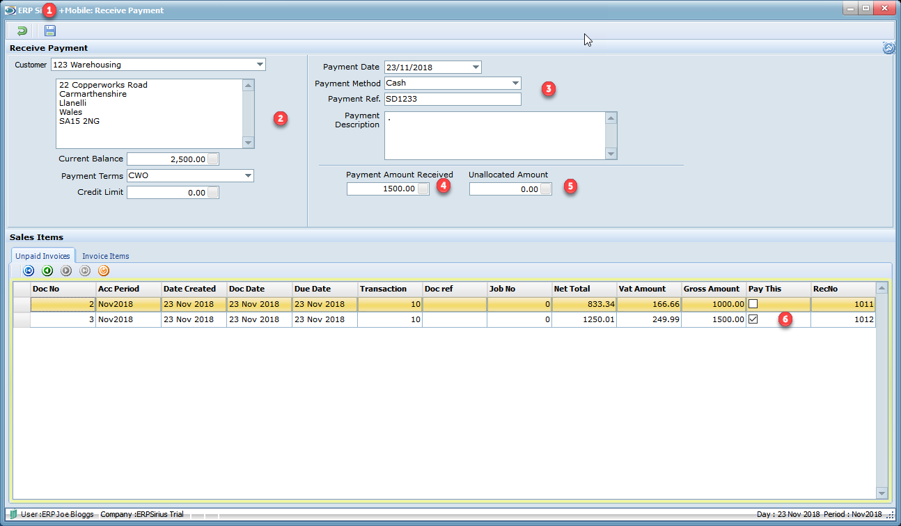Image resolution: width=901 pixels, height=526 pixels.
Task: Open calculator button beside Payment Amount Received
Action: coord(423,189)
